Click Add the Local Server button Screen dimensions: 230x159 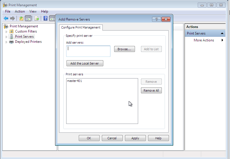[85, 63]
